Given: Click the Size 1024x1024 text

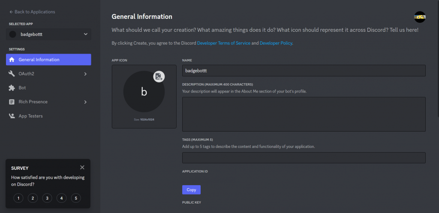Looking at the screenshot, I should 144,120.
